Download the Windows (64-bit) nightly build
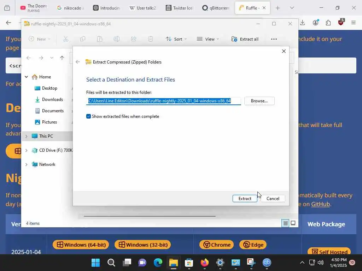The height and width of the screenshot is (271, 362). 81,245
